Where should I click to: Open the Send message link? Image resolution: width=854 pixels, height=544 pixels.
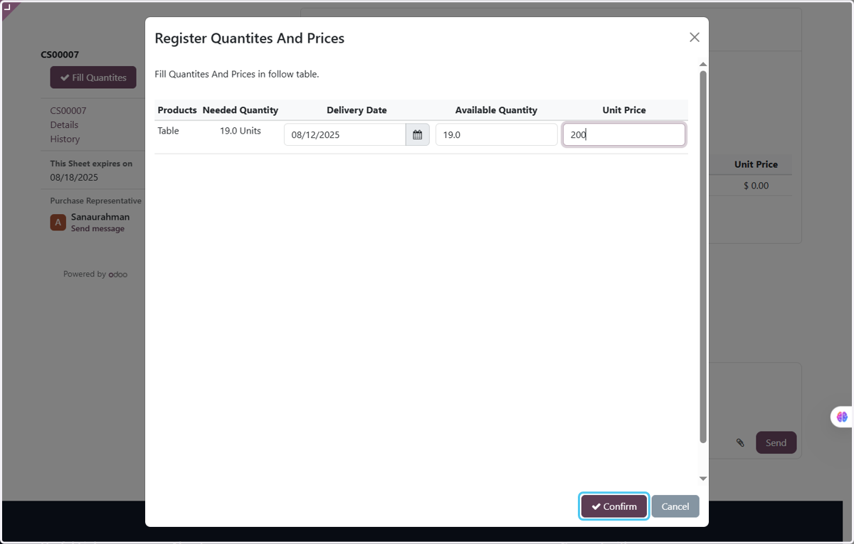click(x=97, y=229)
